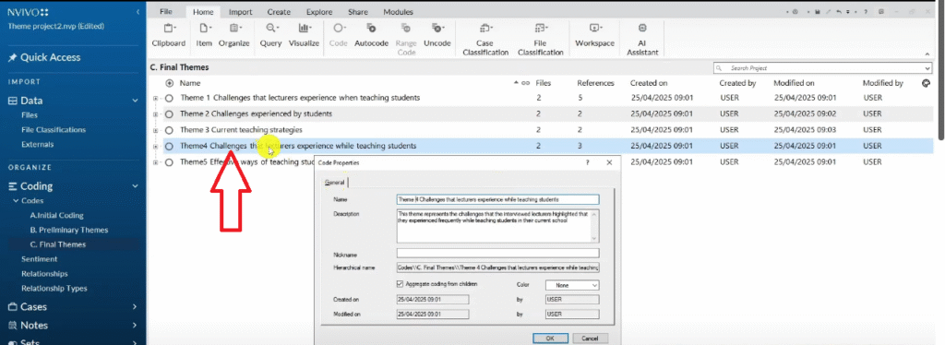Click OK in Code Properties dialog
This screenshot has width=945, height=345.
click(x=549, y=339)
